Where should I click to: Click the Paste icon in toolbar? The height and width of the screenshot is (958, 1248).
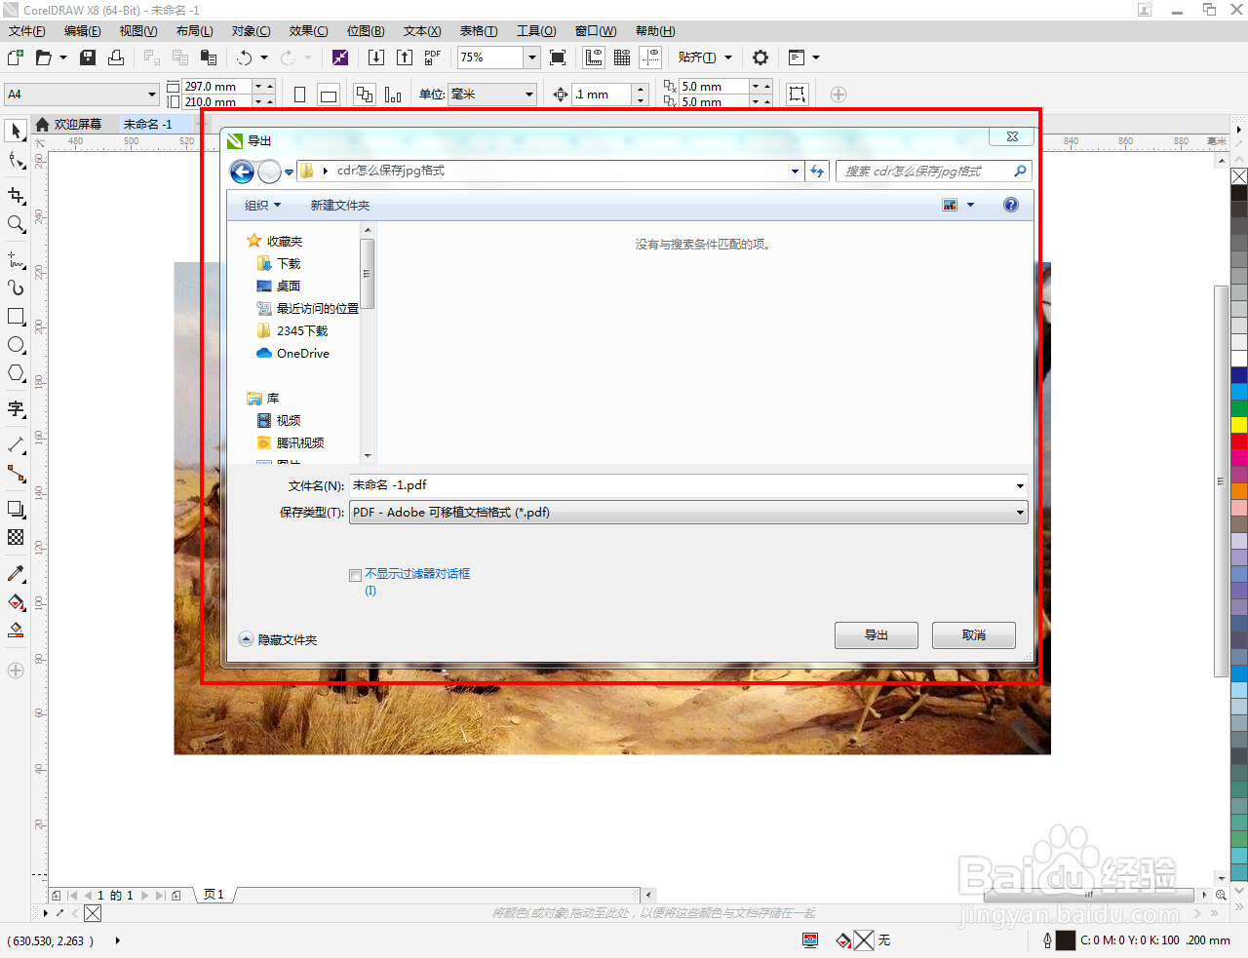pos(208,57)
